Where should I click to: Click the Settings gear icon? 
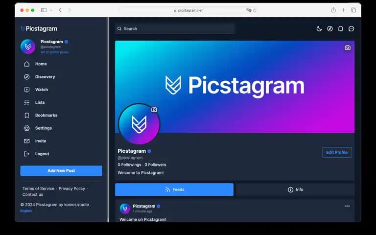tap(27, 128)
